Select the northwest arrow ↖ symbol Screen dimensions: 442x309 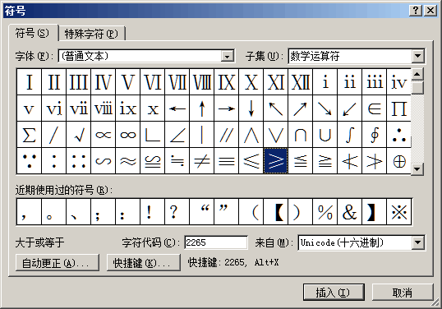(x=276, y=108)
